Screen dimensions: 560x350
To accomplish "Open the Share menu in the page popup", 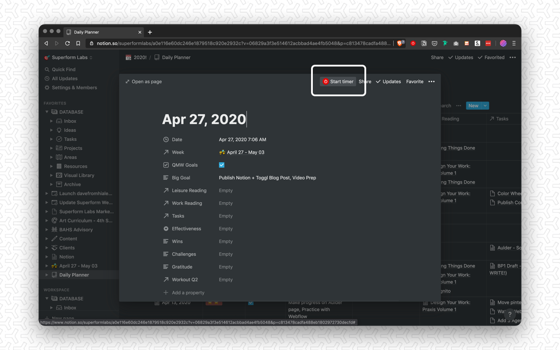I will tap(365, 81).
